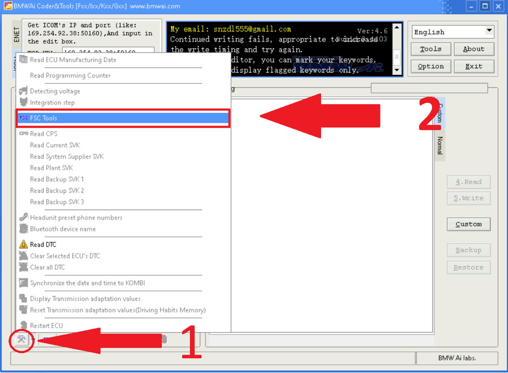This screenshot has height=373, width=508.
Task: Click the www.bmwai.com title text
Action: pyautogui.click(x=155, y=6)
